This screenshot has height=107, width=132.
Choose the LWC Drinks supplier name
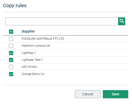click(29, 67)
